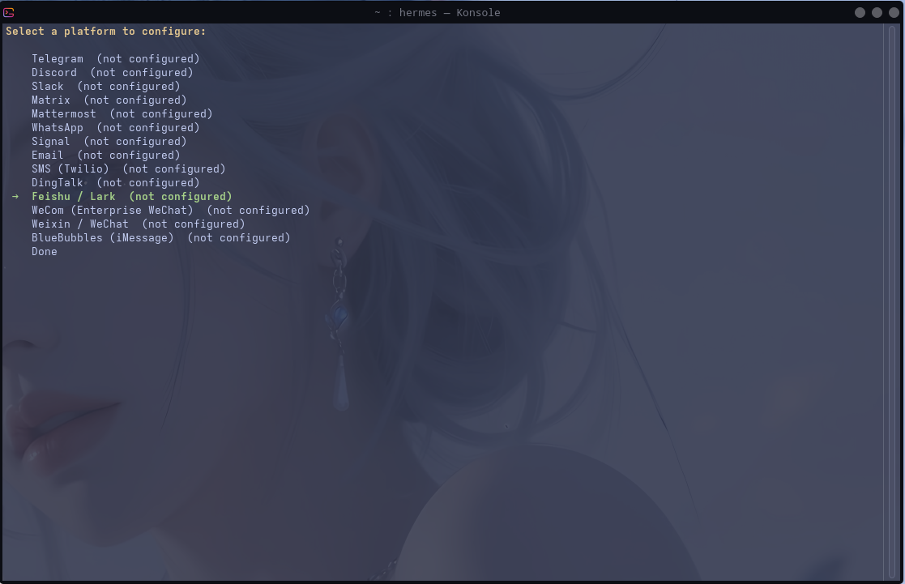
Task: Pick the DingTalk platform option
Action: 58,183
